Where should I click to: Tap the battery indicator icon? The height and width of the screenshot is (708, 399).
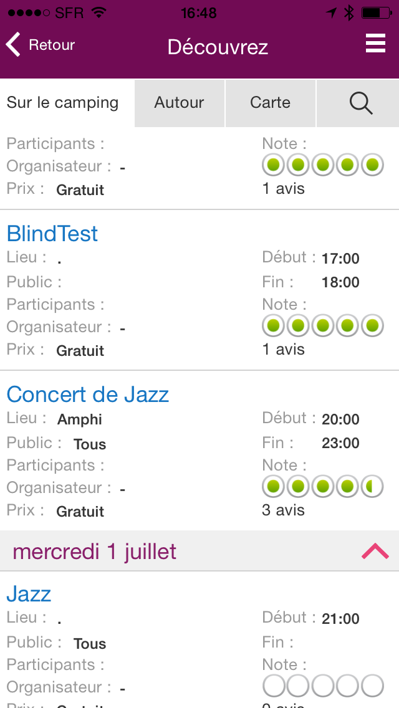[x=378, y=12]
